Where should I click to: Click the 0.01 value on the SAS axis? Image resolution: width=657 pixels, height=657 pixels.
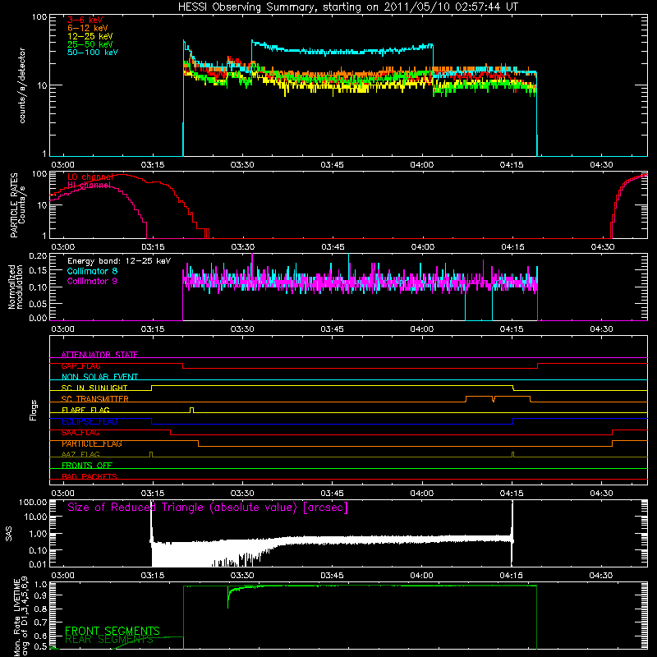pyautogui.click(x=38, y=564)
